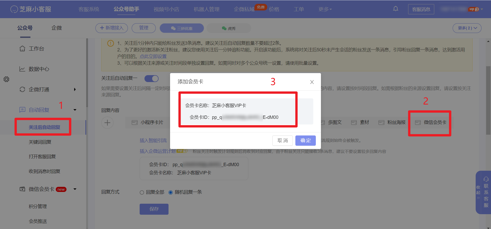The image size is (491, 229).
Task: Select 打开客服回复 in sidebar
Action: pos(42,157)
